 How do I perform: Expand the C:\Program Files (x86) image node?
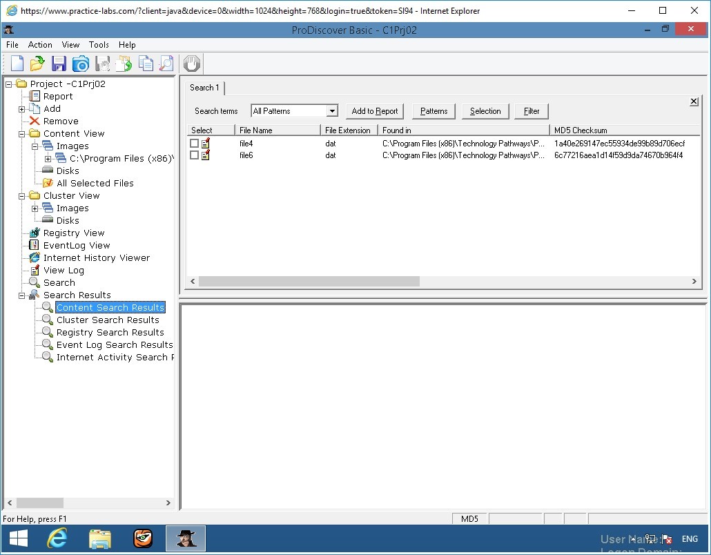tap(48, 159)
